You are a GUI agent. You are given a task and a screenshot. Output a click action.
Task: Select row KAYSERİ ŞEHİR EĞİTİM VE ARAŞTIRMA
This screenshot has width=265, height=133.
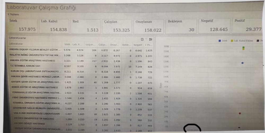coord(82,82)
